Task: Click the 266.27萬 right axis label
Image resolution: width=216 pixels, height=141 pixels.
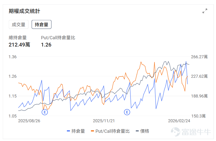Action: (199, 57)
